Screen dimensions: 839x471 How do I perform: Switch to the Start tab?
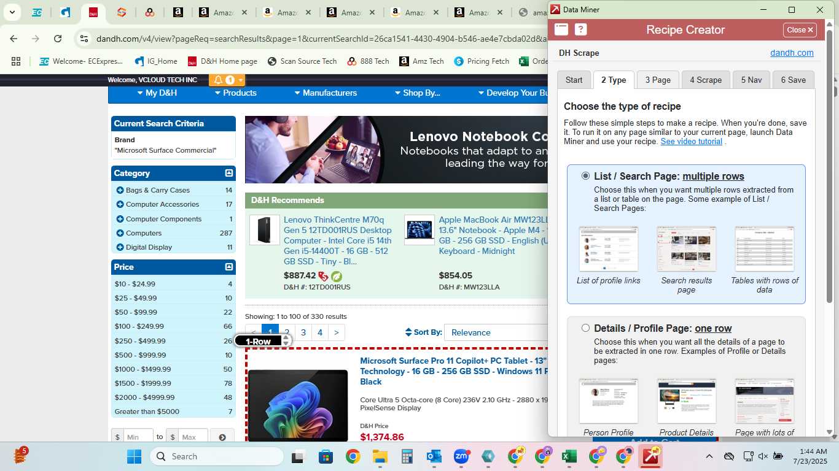pos(574,80)
